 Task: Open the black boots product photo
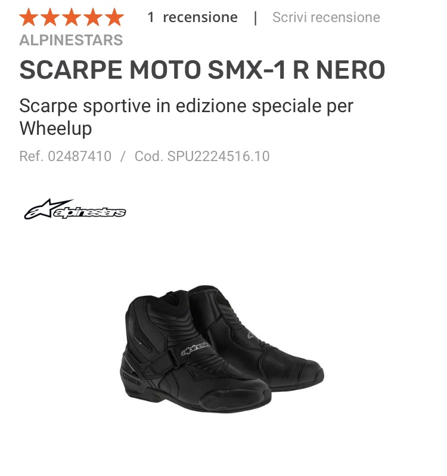222,349
